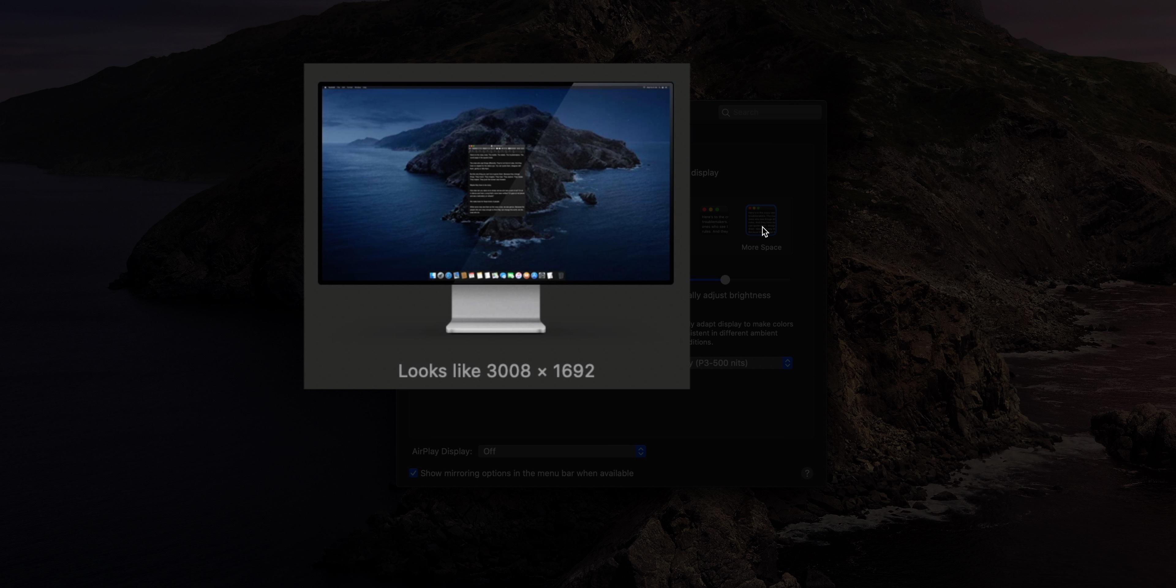Click the Safari icon in the preview dock
Screen dimensions: 1176x588
pyautogui.click(x=448, y=276)
